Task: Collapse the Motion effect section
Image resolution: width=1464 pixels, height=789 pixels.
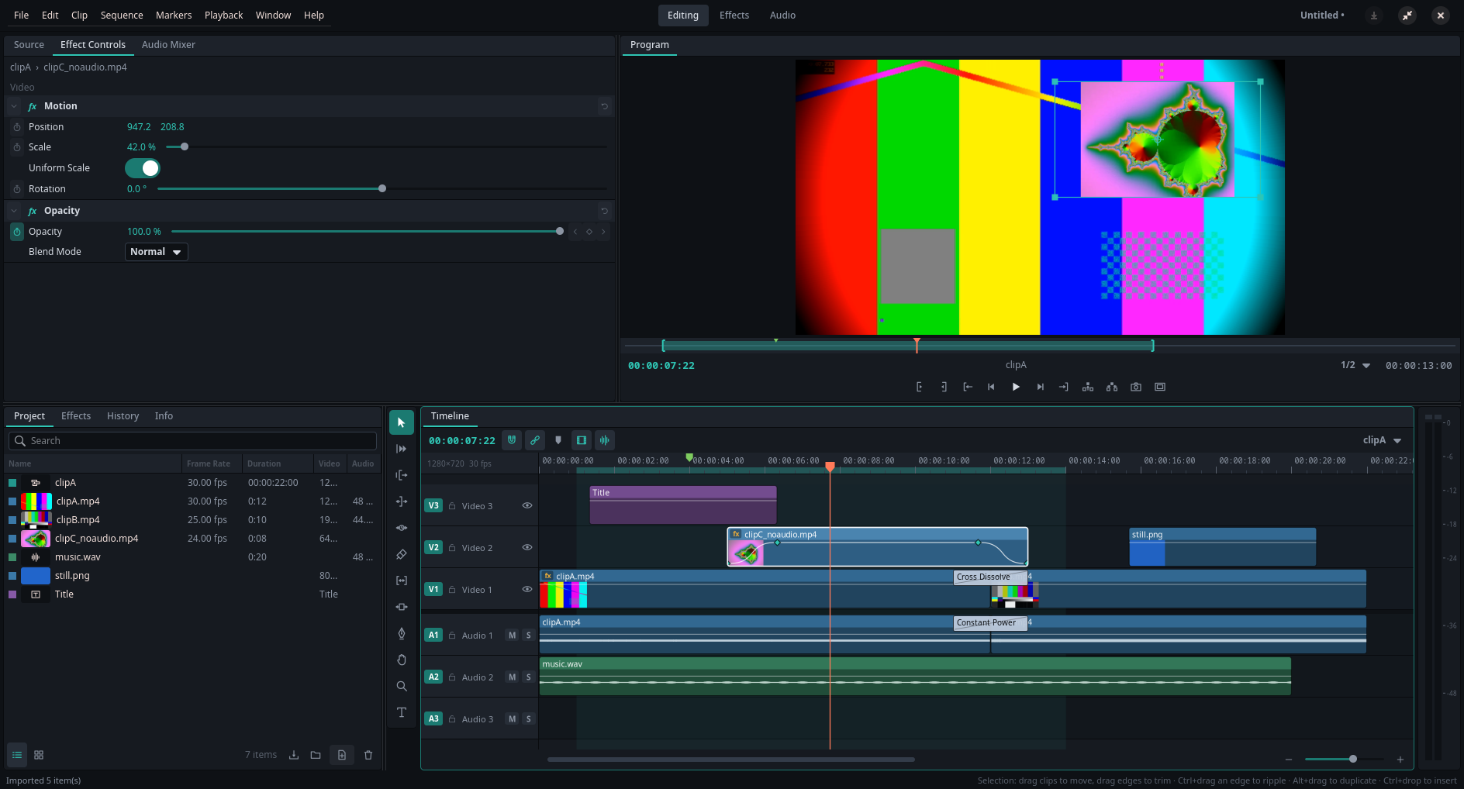Action: click(x=14, y=106)
